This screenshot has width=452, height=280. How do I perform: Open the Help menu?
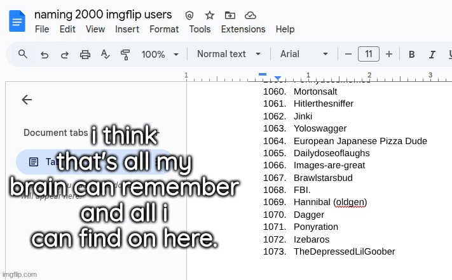pyautogui.click(x=285, y=29)
